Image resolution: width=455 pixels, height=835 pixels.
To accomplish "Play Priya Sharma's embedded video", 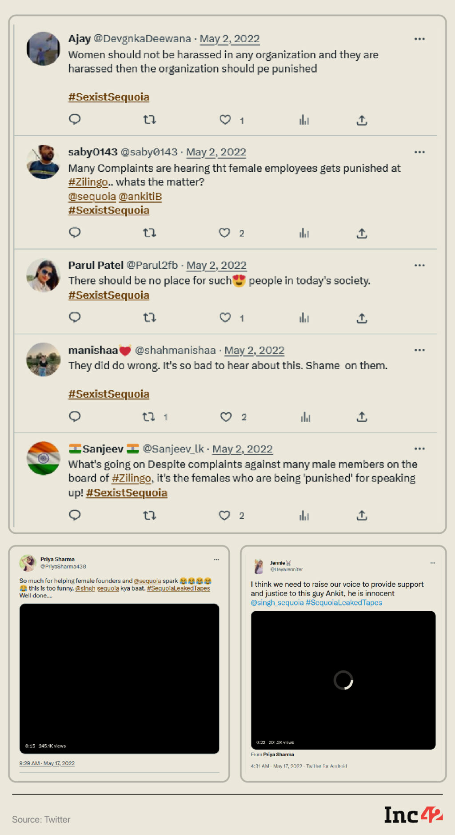I will click(x=119, y=678).
